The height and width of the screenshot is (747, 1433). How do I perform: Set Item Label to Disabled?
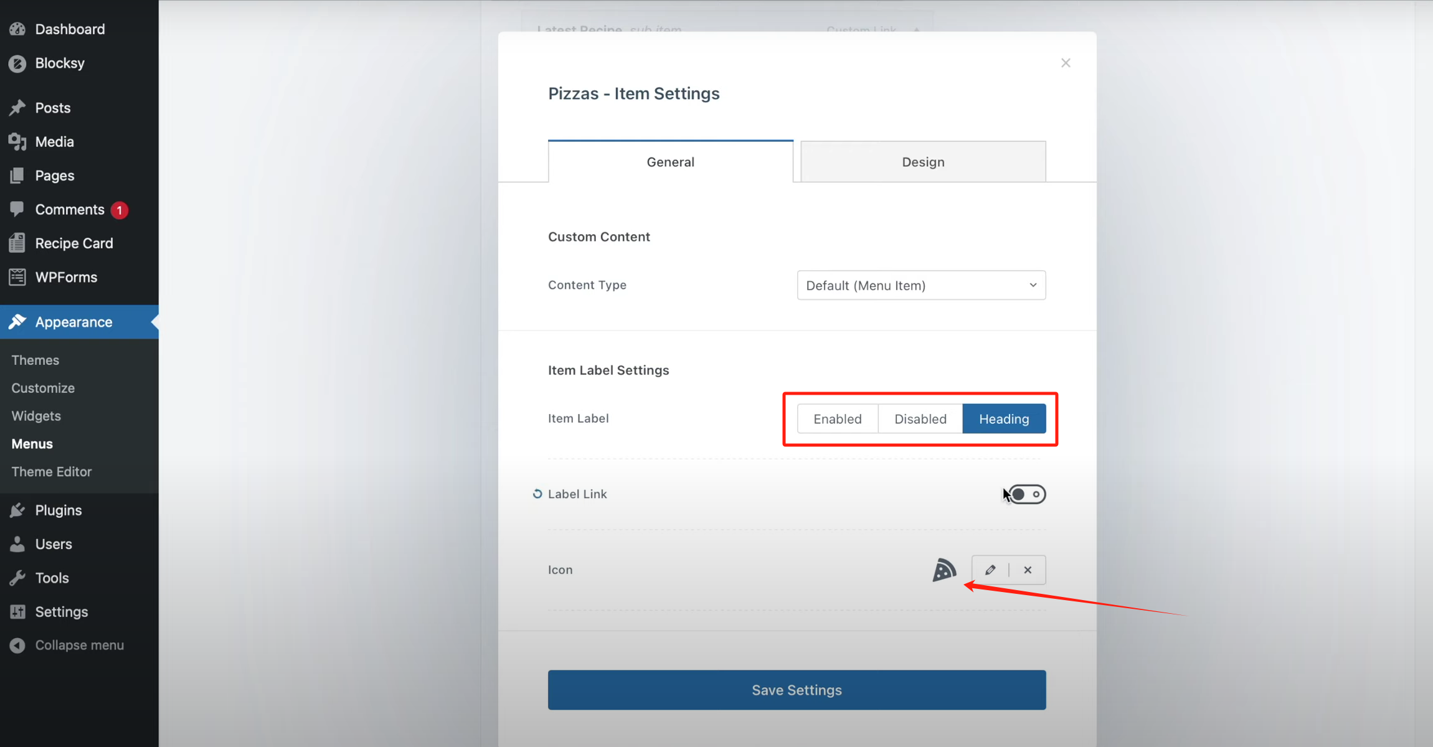[920, 419]
